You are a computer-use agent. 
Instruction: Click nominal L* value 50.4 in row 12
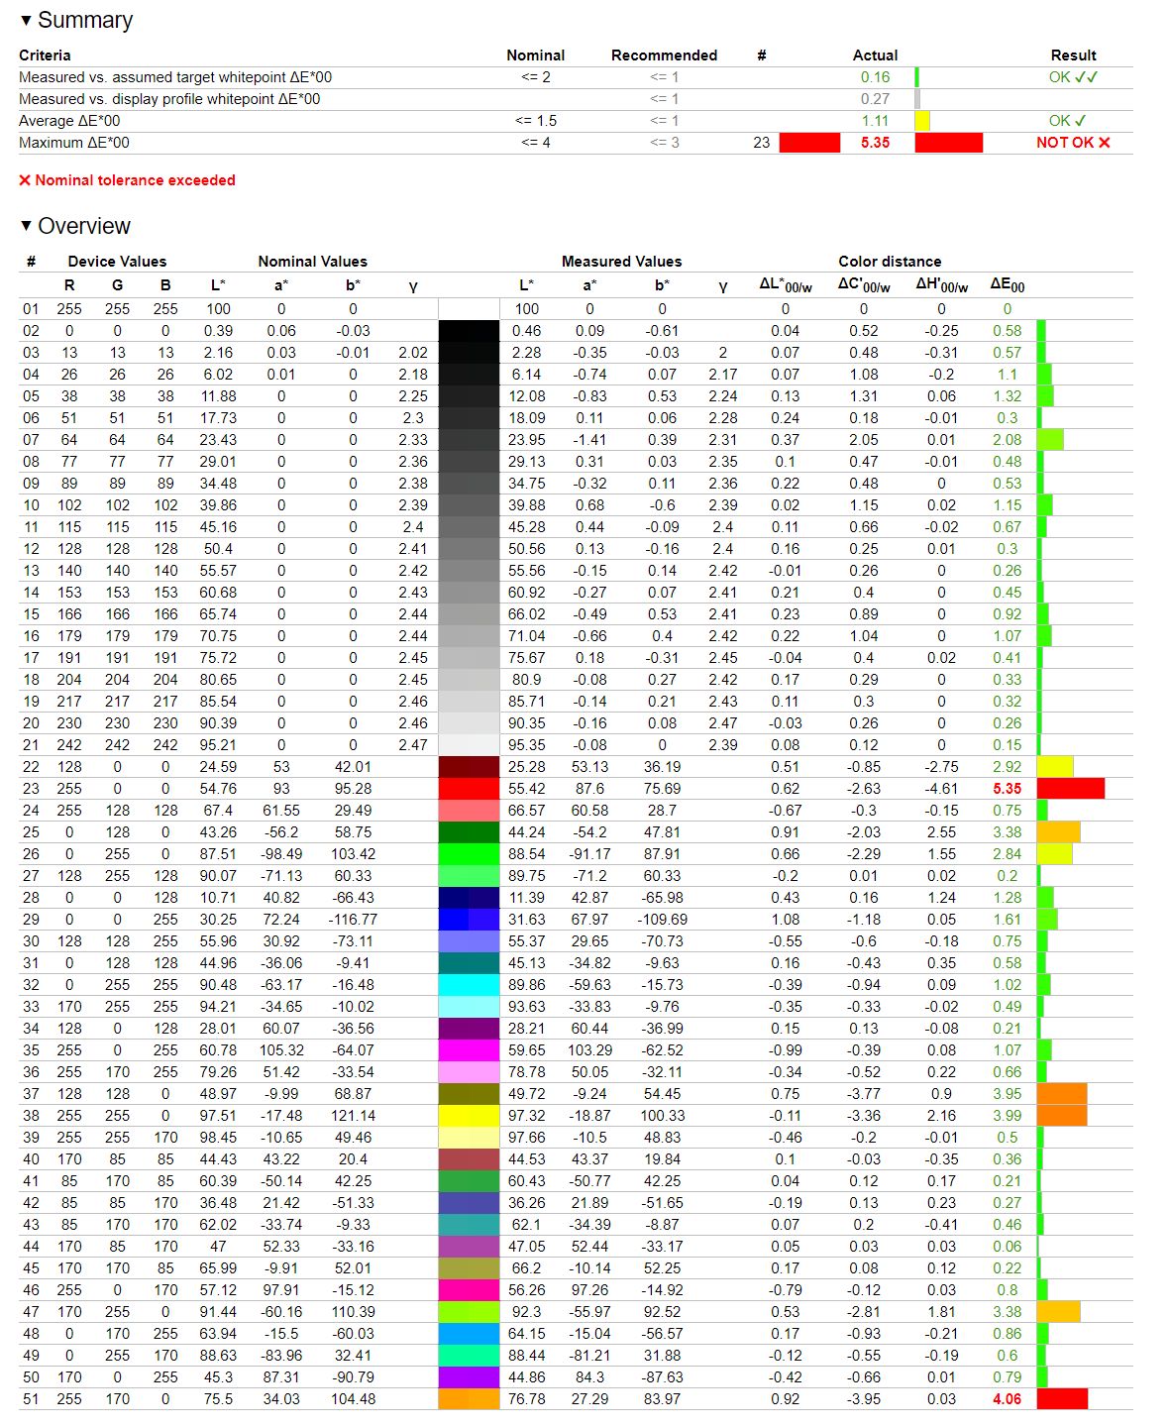218,549
